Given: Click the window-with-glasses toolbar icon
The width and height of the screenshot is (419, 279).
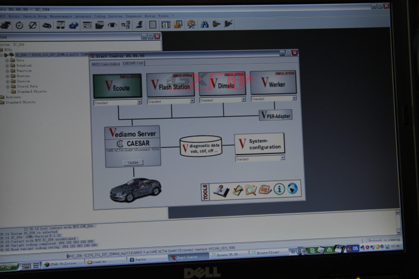Looking at the screenshot, I should point(61,25).
